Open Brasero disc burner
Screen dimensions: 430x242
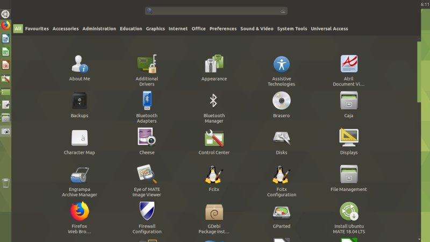(x=281, y=105)
